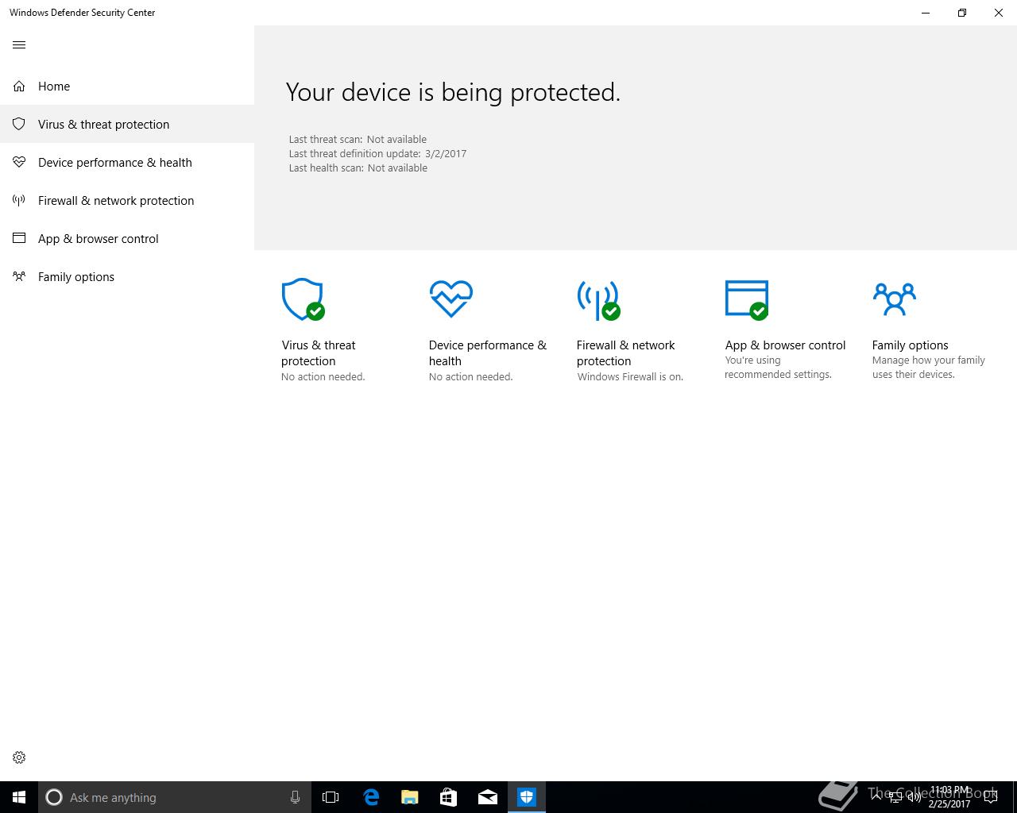The width and height of the screenshot is (1017, 813).
Task: Click 'Windows Firewall is on.' status text
Action: pyautogui.click(x=630, y=377)
